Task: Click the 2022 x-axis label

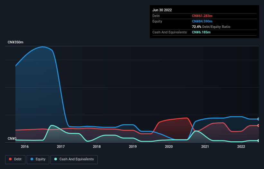Action: (x=241, y=147)
